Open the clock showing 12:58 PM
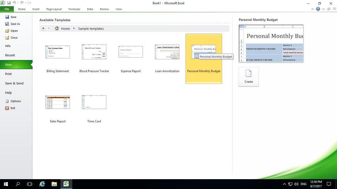This screenshot has width=337, height=189. (x=316, y=184)
